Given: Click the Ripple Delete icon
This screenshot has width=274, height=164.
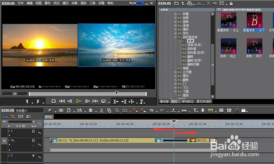Looking at the screenshot, I should pos(144,111).
